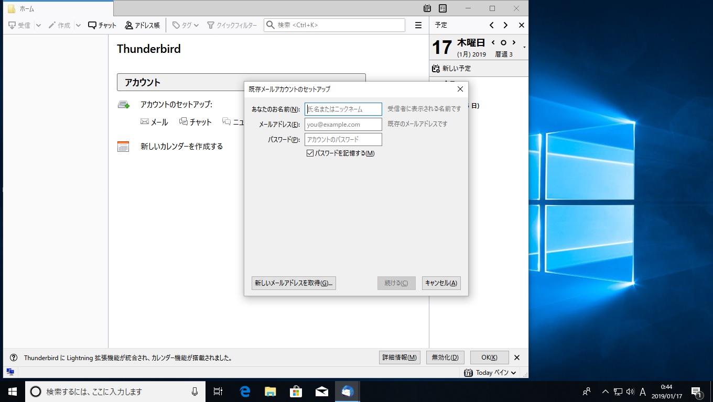Open the Thunderbird hamburger menu
Viewport: 713px width, 402px height.
pos(418,25)
